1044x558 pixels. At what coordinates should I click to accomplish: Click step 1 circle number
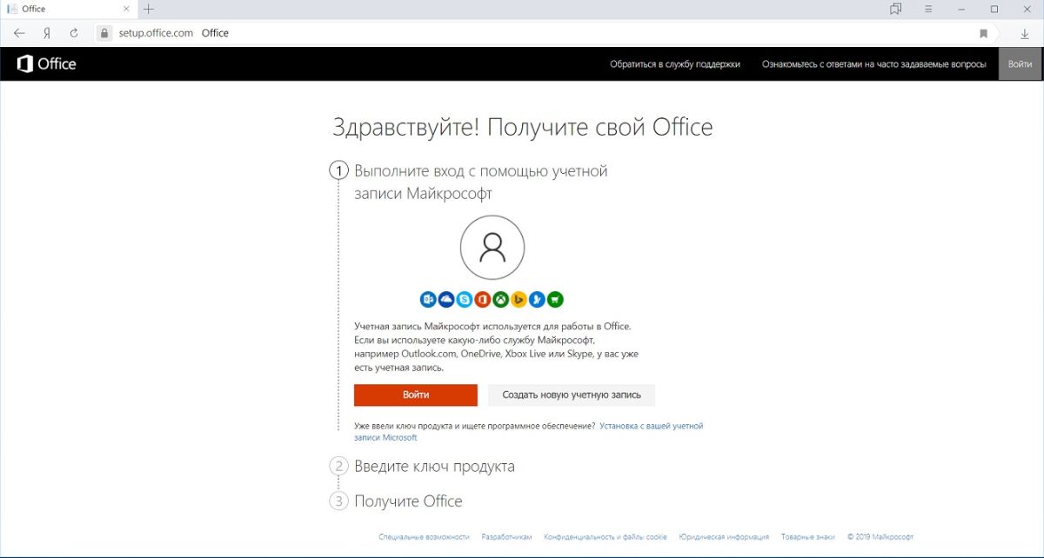[x=338, y=170]
